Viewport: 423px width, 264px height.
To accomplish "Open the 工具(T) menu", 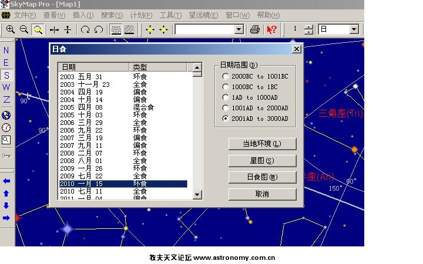I will coord(170,15).
